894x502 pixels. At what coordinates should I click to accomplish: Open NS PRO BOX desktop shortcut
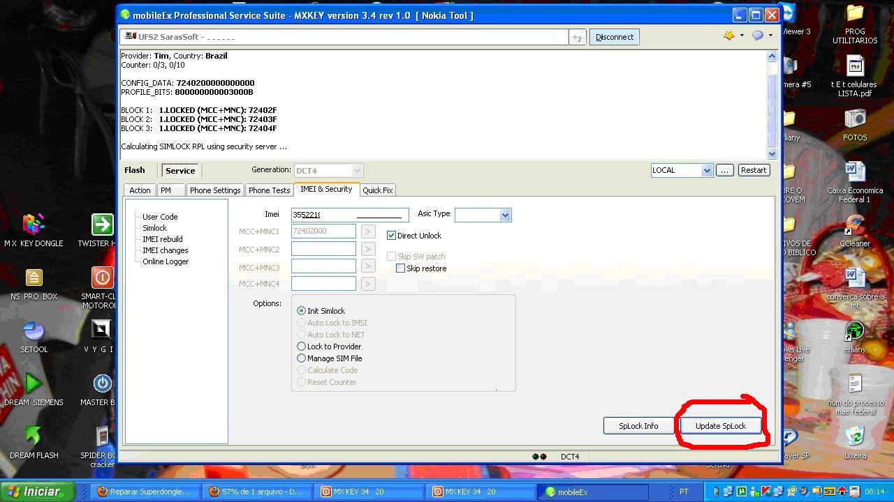(34, 283)
